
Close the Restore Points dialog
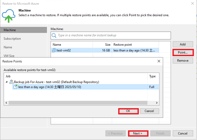click(159, 61)
